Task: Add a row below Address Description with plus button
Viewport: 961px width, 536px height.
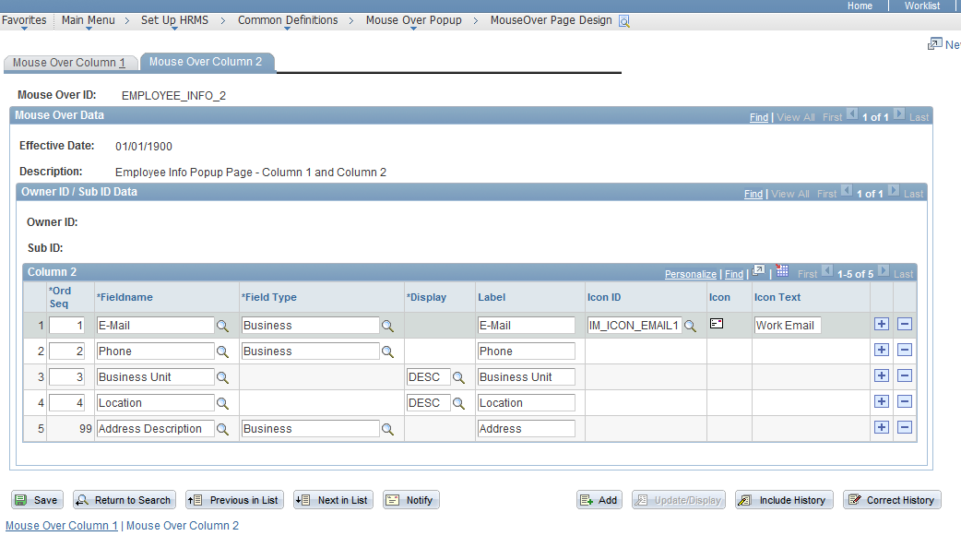Action: [x=882, y=426]
